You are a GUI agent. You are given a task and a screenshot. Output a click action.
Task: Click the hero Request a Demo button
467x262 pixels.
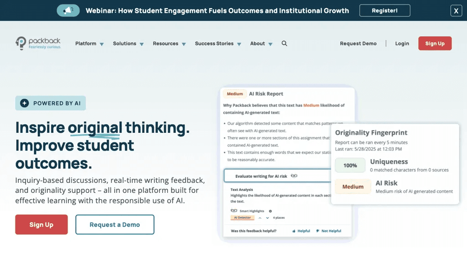tap(114, 225)
